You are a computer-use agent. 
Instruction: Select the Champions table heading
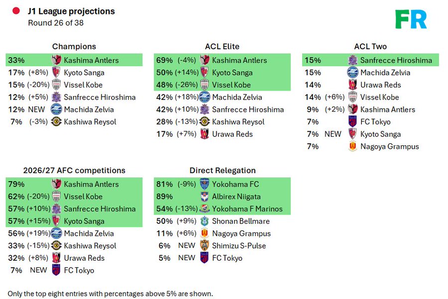[74, 47]
